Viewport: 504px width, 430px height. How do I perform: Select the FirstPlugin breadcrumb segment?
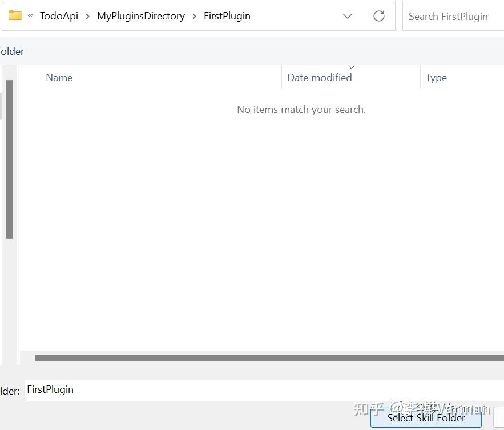pyautogui.click(x=227, y=16)
